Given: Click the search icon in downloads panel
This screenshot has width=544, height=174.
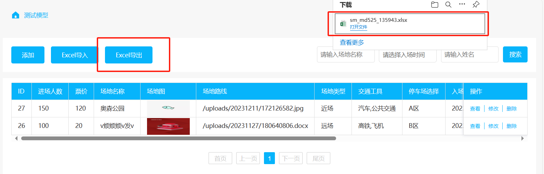Looking at the screenshot, I should tap(448, 5).
